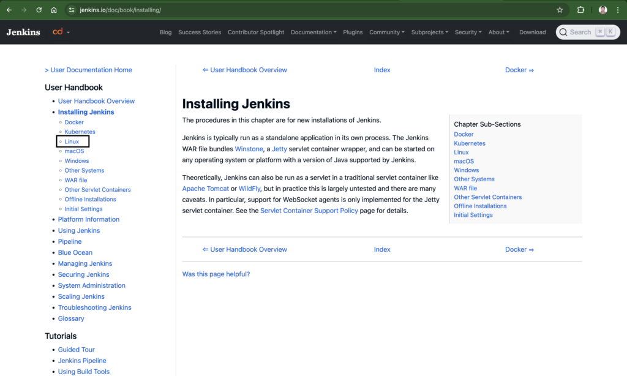Open Initial Settings in sidebar

(x=83, y=209)
